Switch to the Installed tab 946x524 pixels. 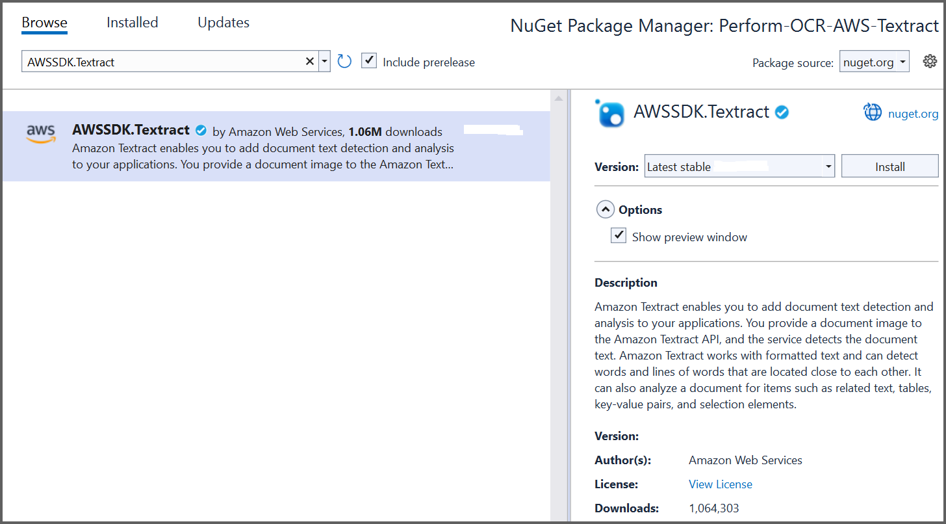(x=132, y=22)
